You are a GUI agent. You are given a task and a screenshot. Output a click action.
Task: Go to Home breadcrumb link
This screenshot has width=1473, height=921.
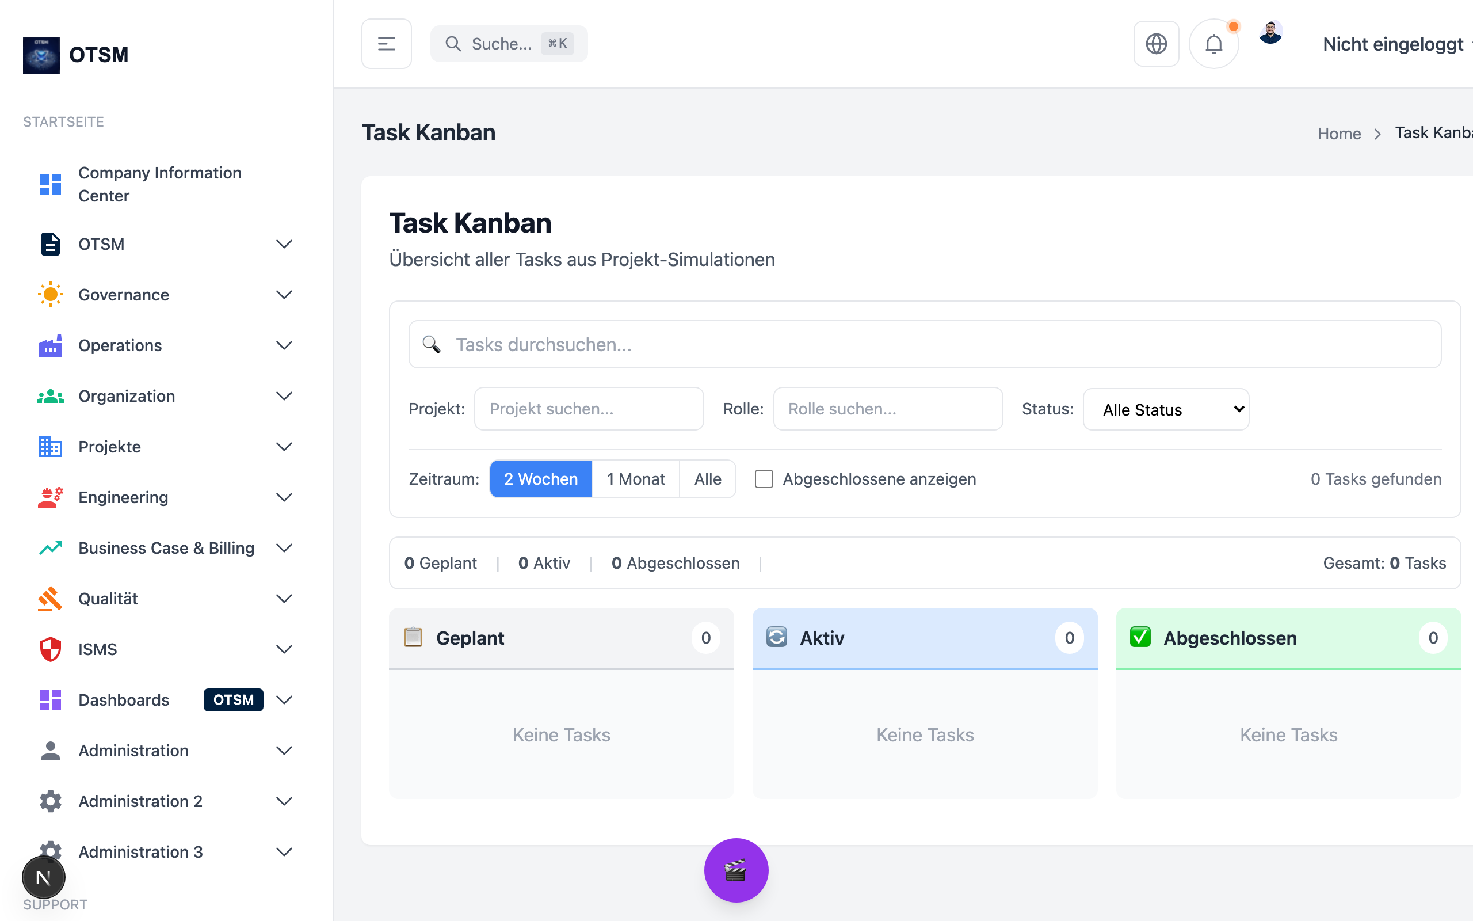(1338, 134)
